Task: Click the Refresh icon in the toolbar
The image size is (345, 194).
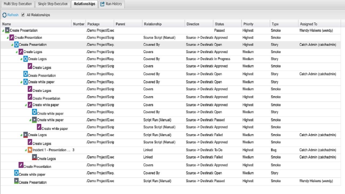Action: 4,15
